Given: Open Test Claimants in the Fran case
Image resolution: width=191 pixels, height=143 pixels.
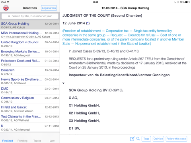Looking at the screenshot, I should (x=30, y=118).
